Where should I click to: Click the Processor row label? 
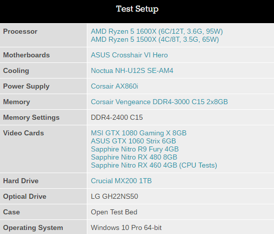[x=20, y=32]
